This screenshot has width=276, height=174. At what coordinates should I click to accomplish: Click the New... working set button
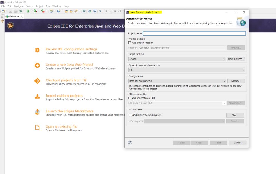(235, 115)
